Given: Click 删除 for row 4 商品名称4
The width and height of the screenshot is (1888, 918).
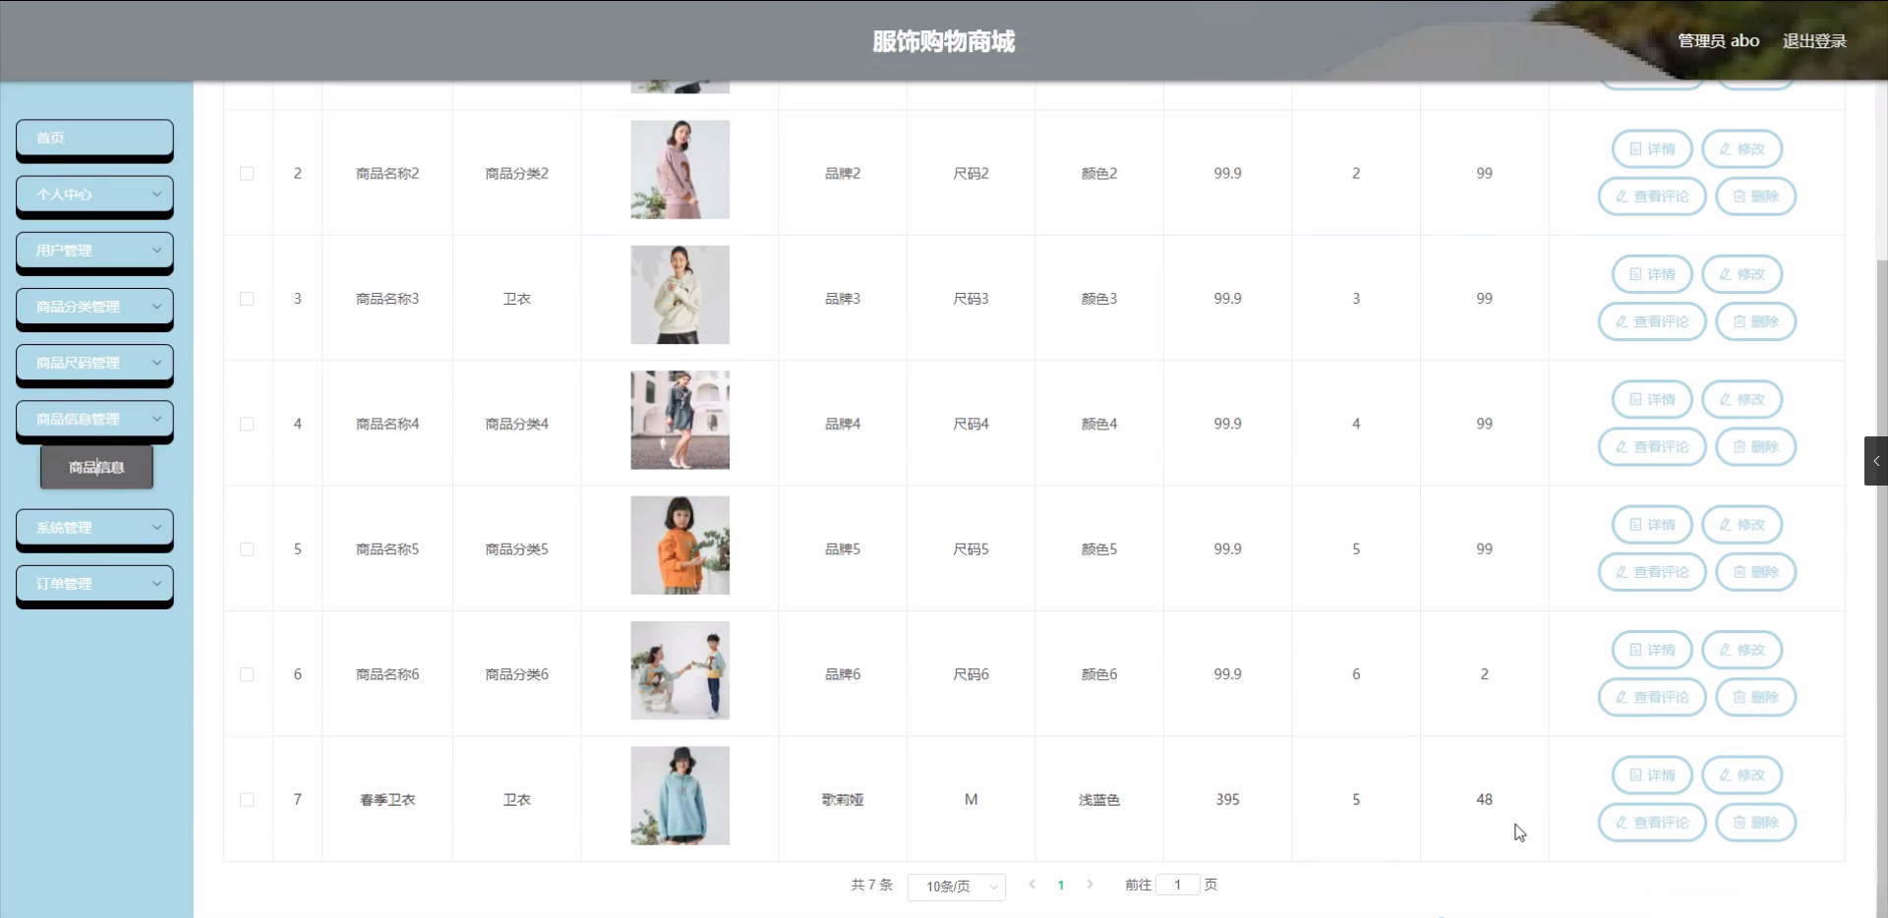Looking at the screenshot, I should coord(1755,446).
